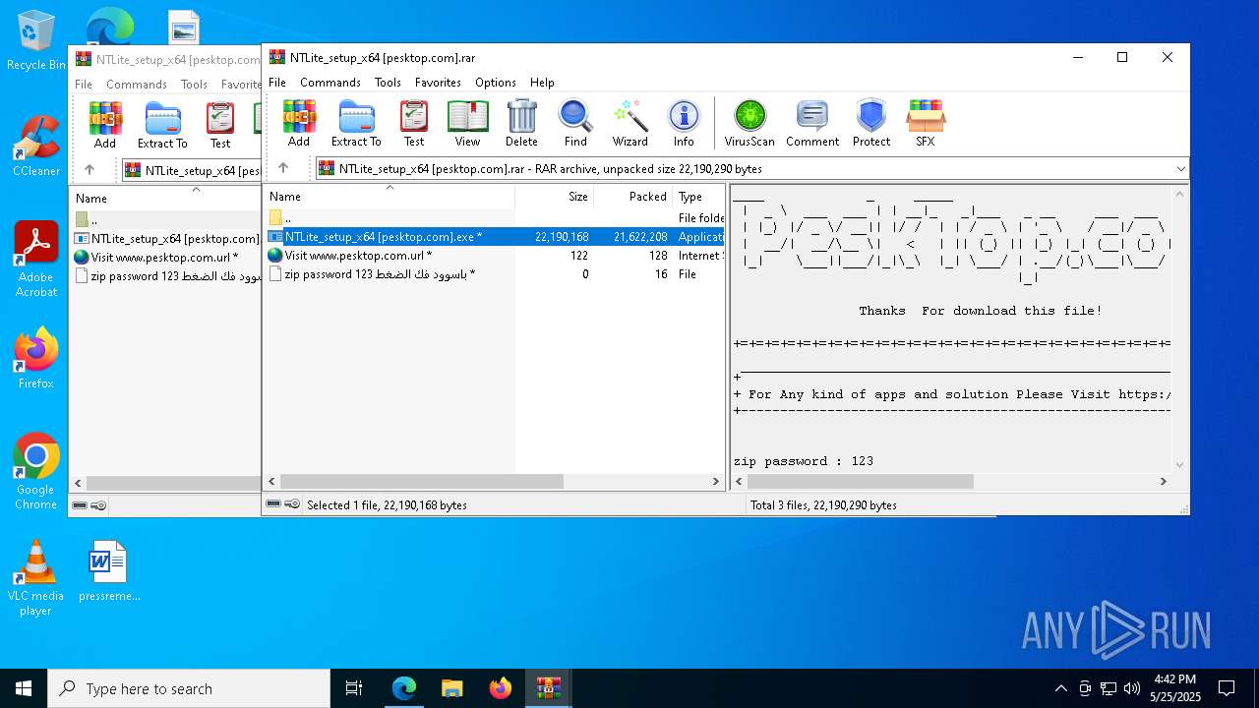Open notification center on taskbar
Screen dimensions: 1259x708
(1227, 688)
